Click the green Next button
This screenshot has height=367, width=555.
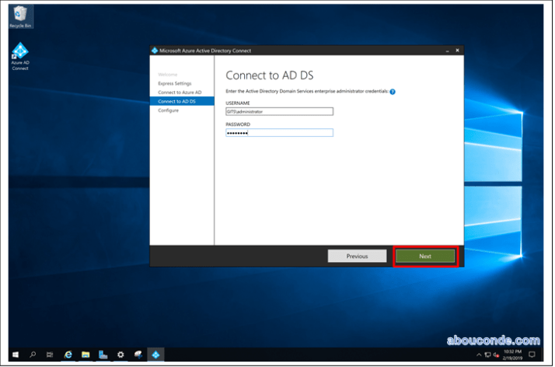point(425,256)
